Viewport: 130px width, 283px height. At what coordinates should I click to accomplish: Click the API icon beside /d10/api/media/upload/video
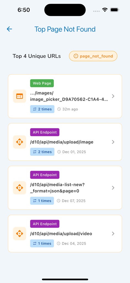[20, 233]
